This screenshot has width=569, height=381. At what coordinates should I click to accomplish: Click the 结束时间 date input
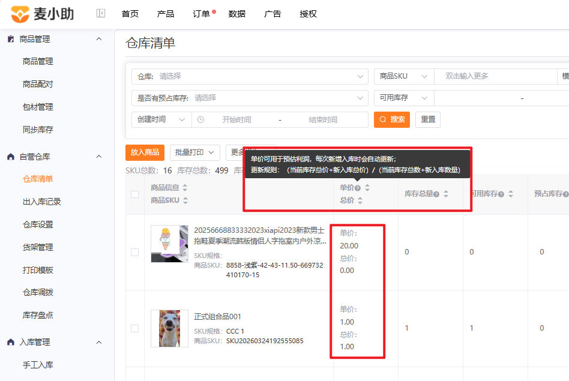[323, 120]
